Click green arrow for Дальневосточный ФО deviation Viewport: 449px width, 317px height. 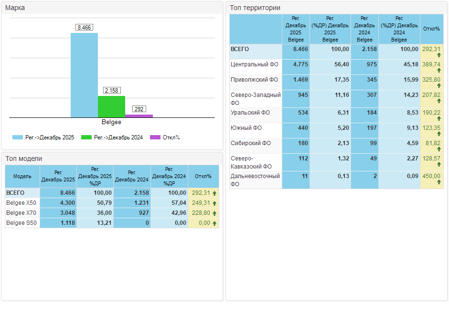(438, 183)
